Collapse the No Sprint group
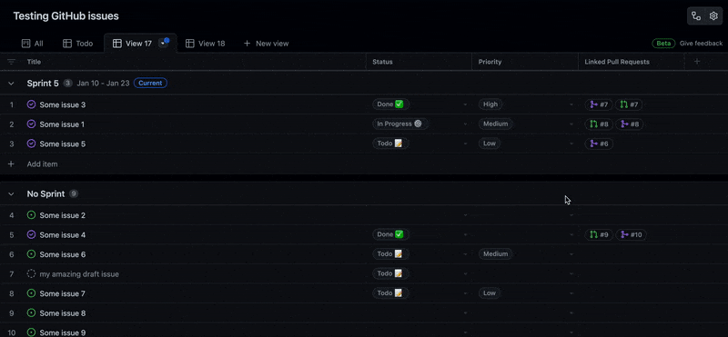 pyautogui.click(x=12, y=194)
